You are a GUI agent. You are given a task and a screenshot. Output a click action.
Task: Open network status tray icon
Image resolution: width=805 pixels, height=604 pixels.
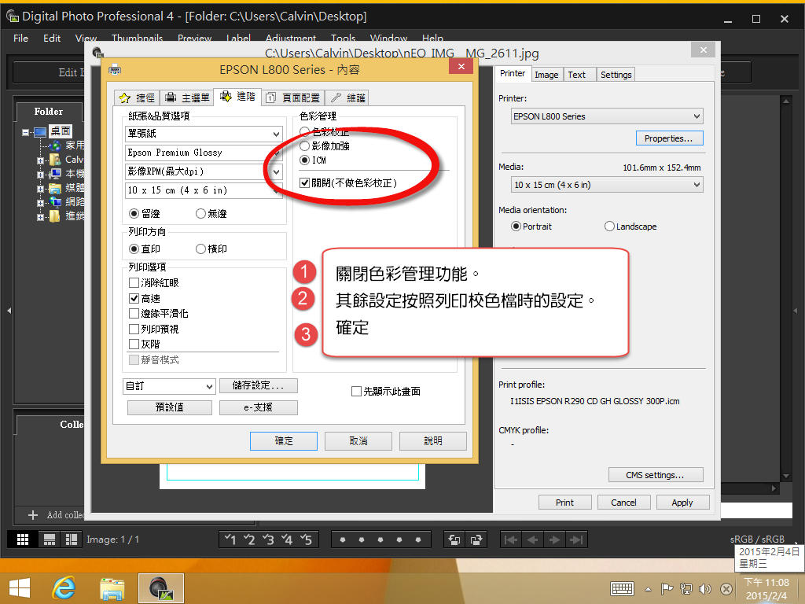[686, 588]
